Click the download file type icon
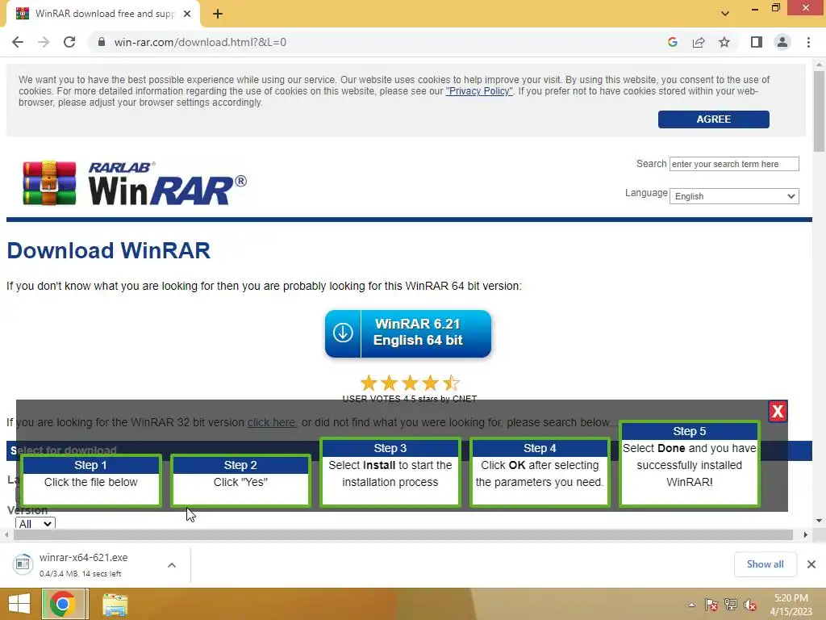This screenshot has height=620, width=826. click(x=23, y=564)
